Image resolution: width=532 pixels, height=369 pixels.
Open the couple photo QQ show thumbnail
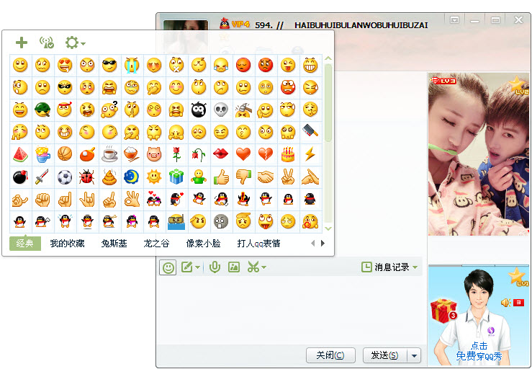(479, 154)
